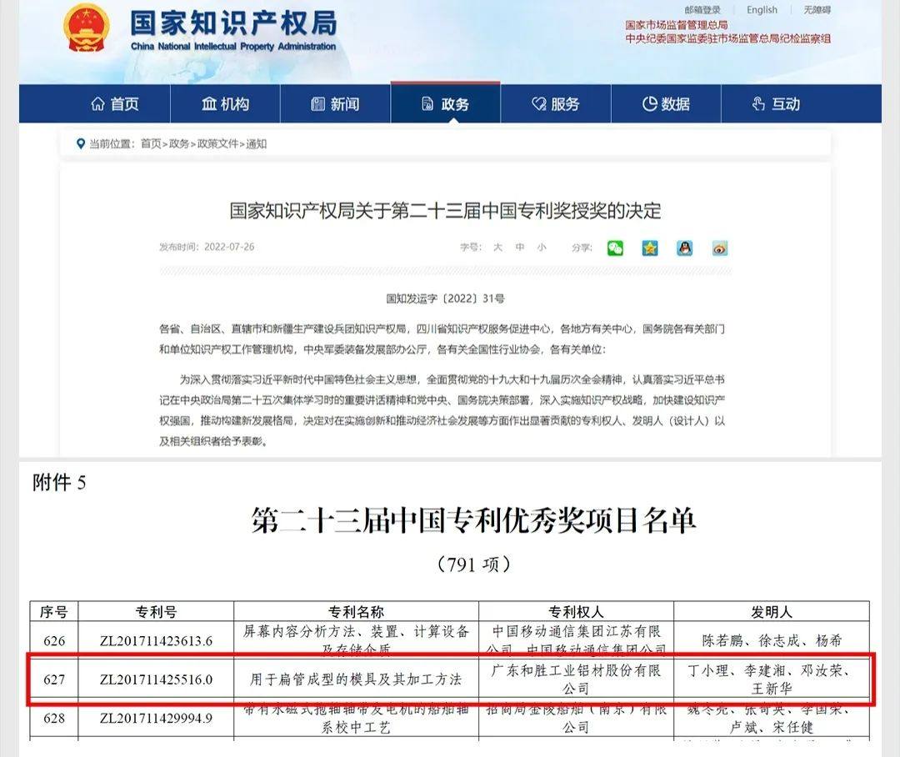The height and width of the screenshot is (757, 900).
Task: Click the article title 国家知识产权局关于第二十三届中国专利奖授奖的决定
Action: coord(445,211)
